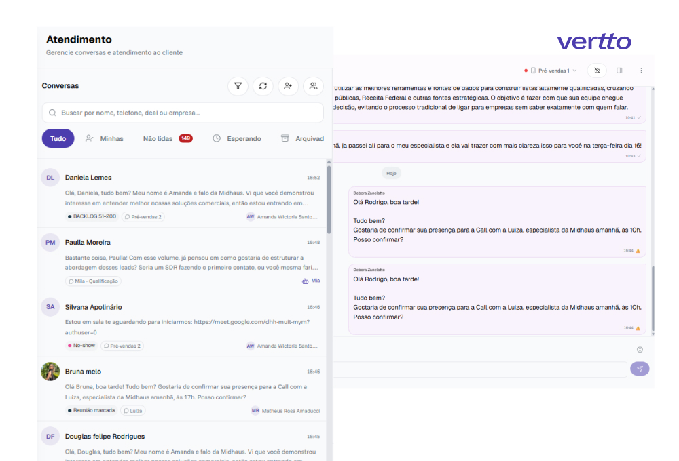Open Douglas felipe Rodrigues conversation
Image resolution: width=679 pixels, height=461 pixels.
pyautogui.click(x=182, y=441)
